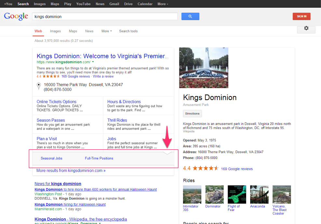This screenshot has height=224, width=321.
Task: Open the Kings Dominion: Welcome result title
Action: 102,56
